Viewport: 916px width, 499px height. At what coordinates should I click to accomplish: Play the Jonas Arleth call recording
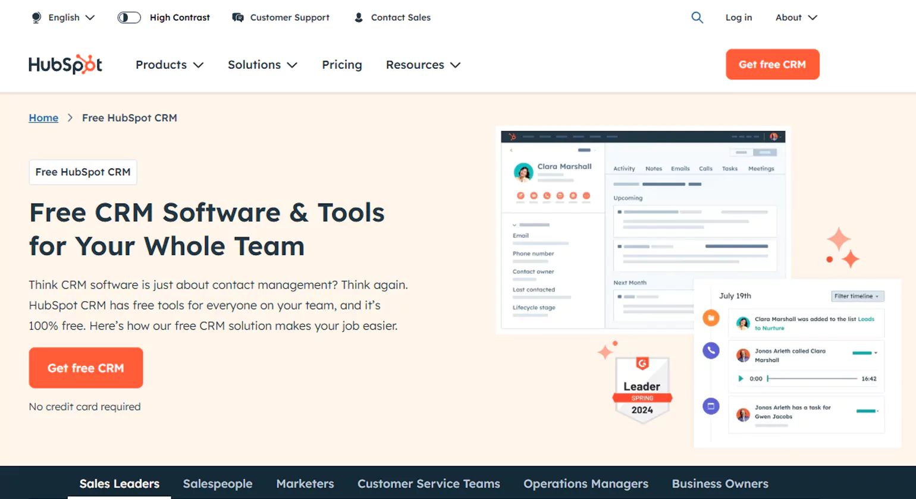pyautogui.click(x=741, y=379)
